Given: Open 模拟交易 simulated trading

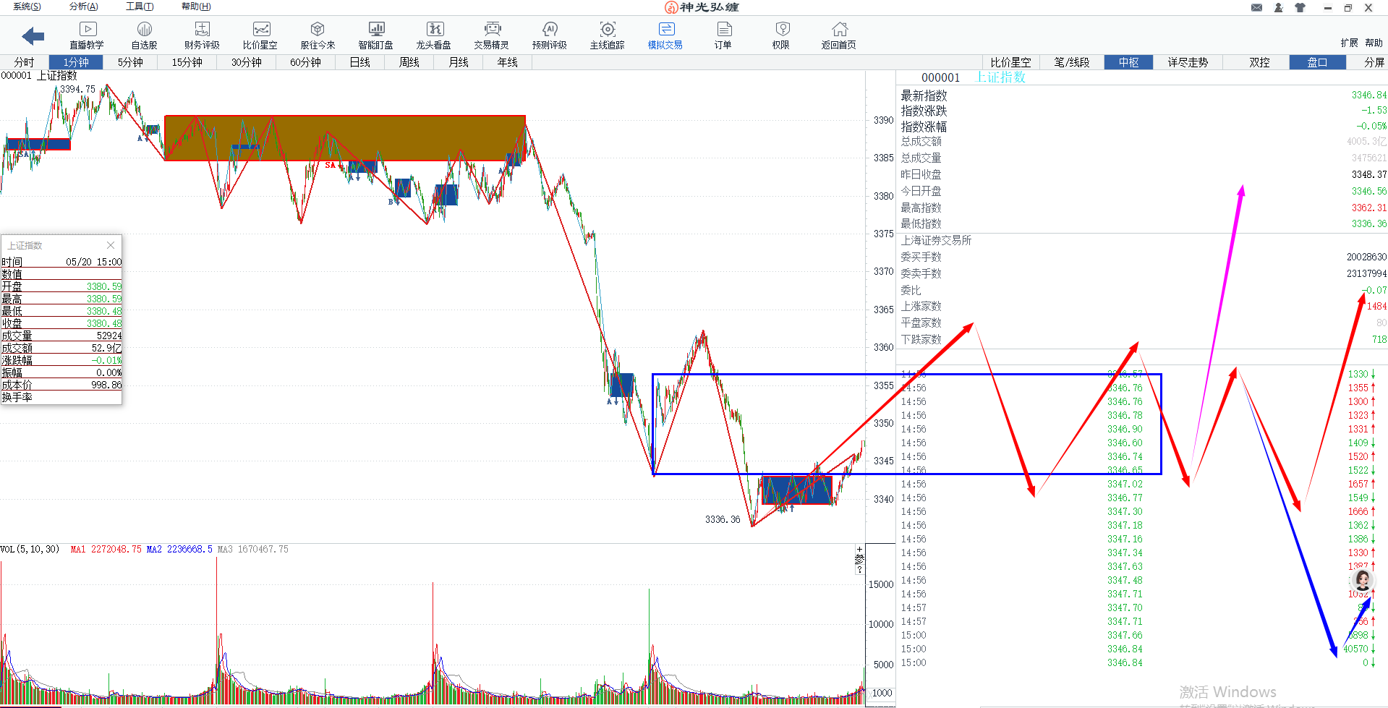Looking at the screenshot, I should tap(665, 35).
